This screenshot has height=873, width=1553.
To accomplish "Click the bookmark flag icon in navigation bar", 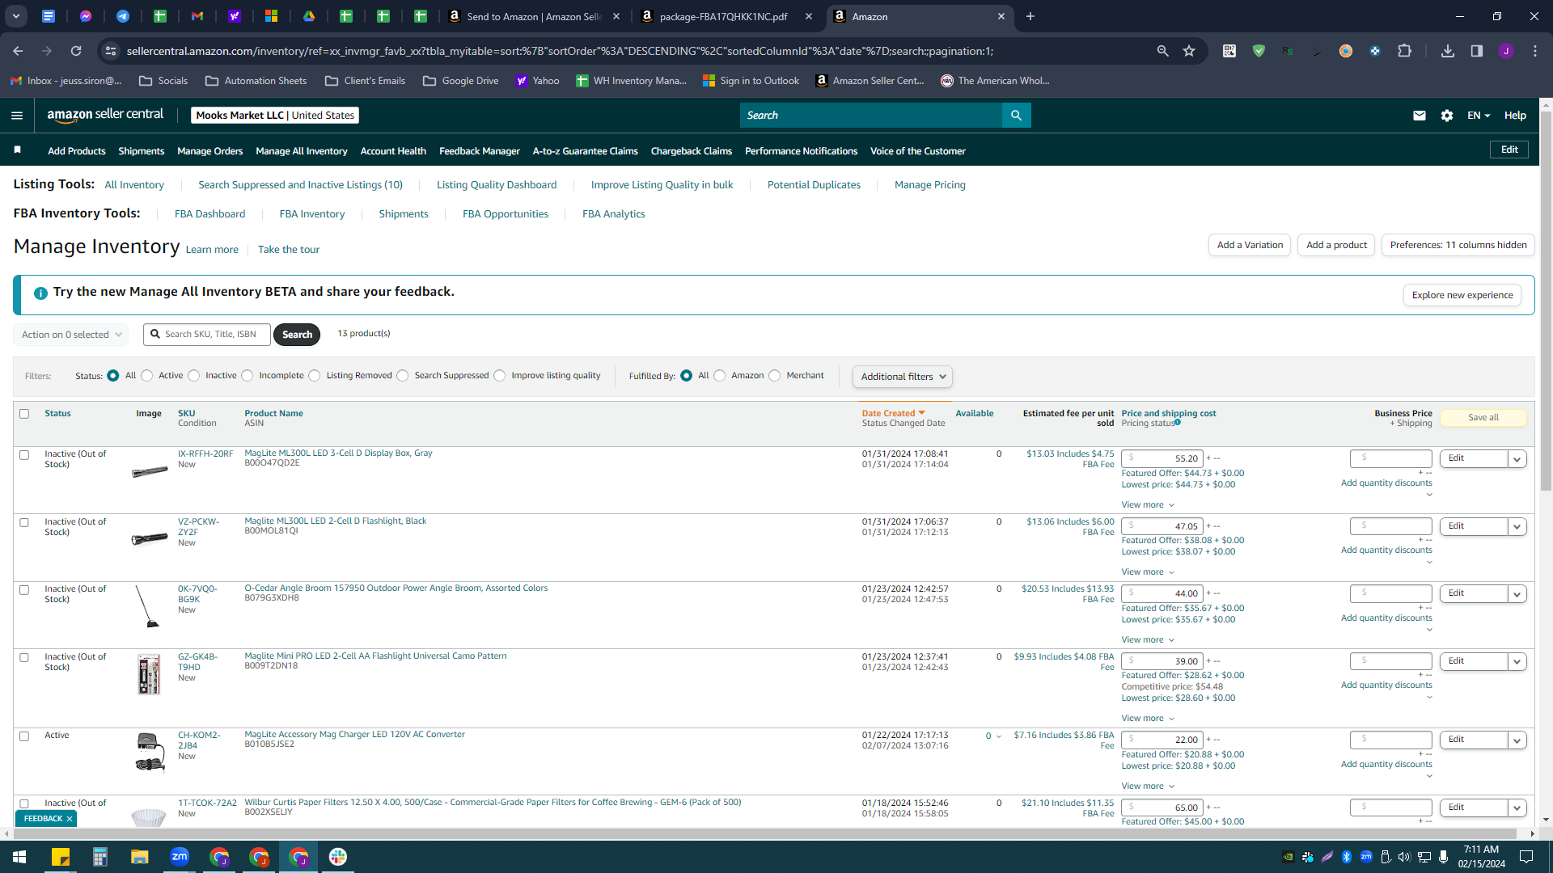I will tap(17, 150).
